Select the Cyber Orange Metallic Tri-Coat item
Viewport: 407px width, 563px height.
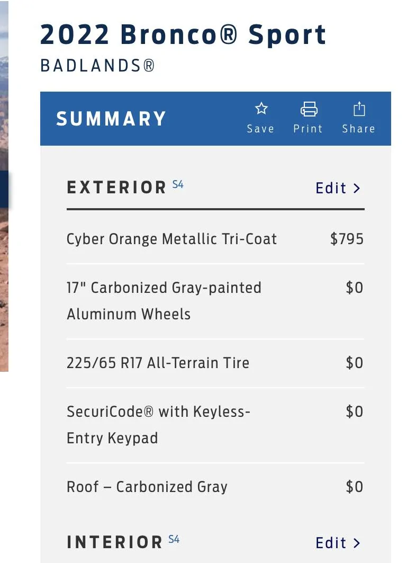click(171, 239)
